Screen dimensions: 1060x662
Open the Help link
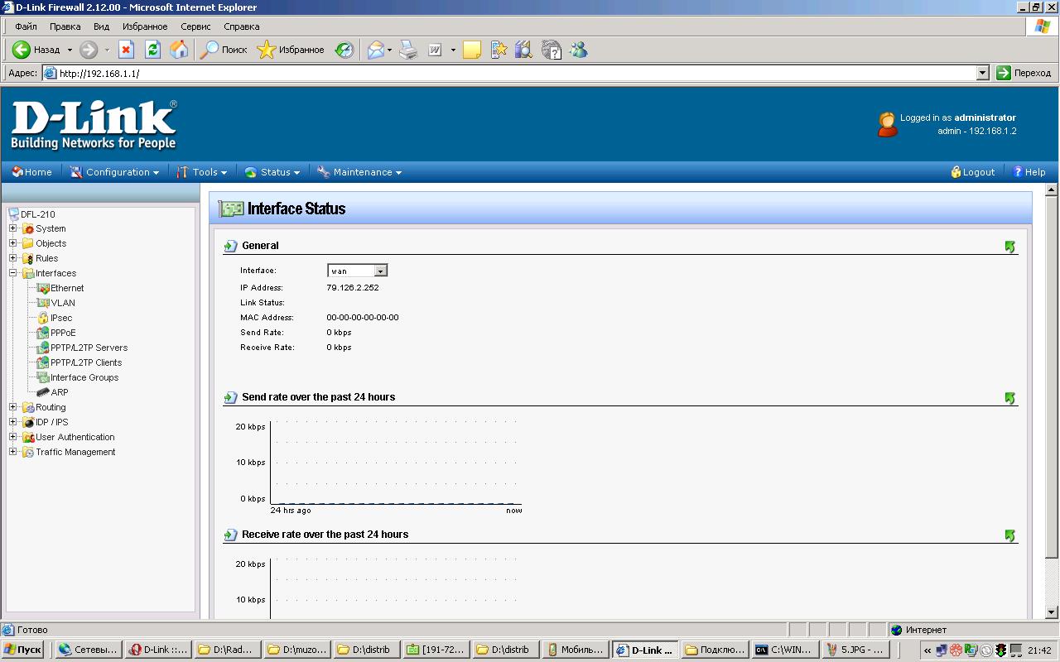click(x=1029, y=172)
